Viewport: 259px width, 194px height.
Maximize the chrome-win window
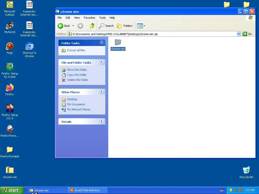tap(246, 12)
